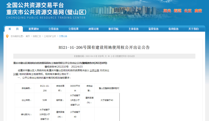This screenshot has width=209, height=121.
Task: Select 关于我们 in the navigation bar
Action: click(x=194, y=29)
